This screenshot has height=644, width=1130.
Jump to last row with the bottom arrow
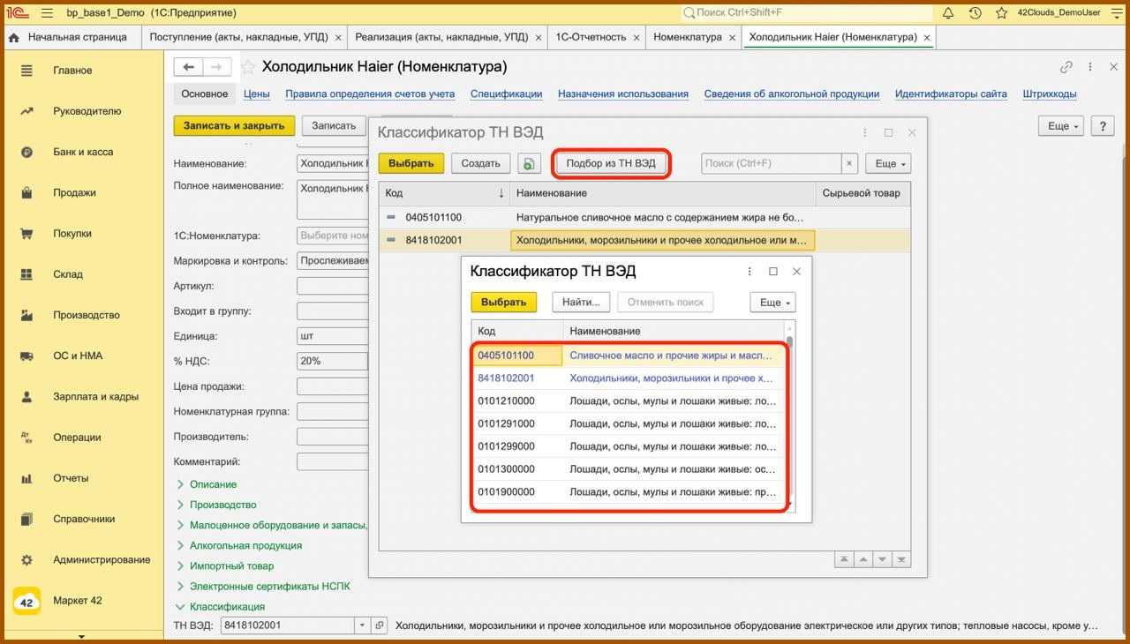click(901, 559)
